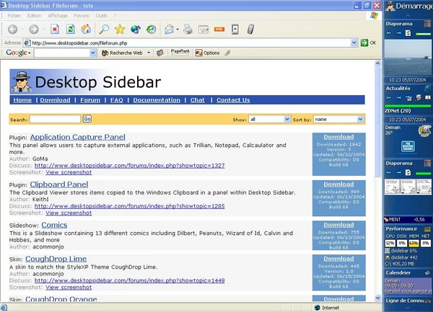
Task: Open the address bar history dropdown
Action: point(354,43)
